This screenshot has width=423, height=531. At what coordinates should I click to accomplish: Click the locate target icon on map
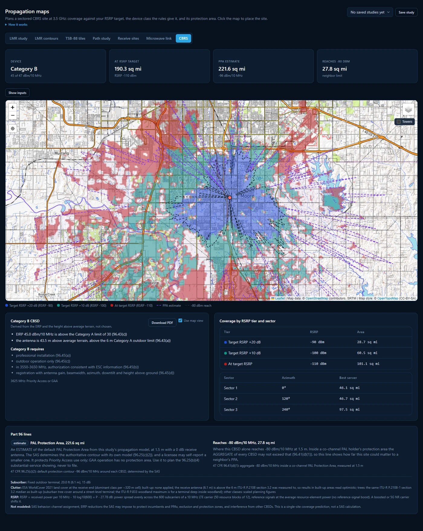[13, 129]
